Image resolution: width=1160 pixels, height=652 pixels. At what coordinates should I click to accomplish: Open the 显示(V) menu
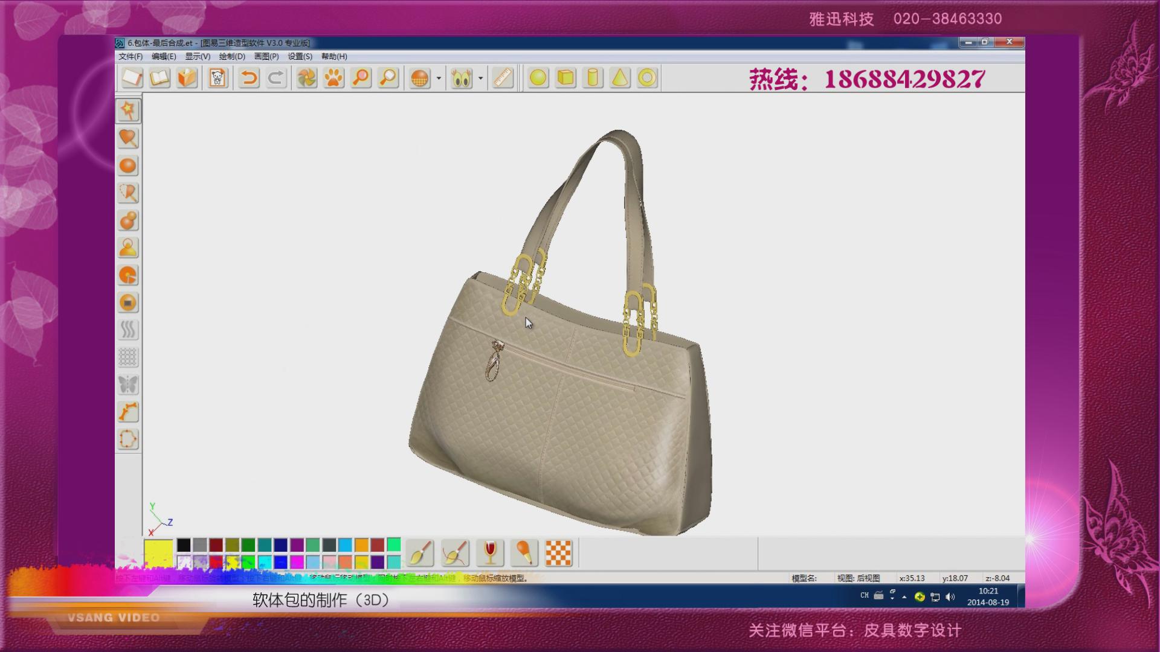(x=198, y=56)
